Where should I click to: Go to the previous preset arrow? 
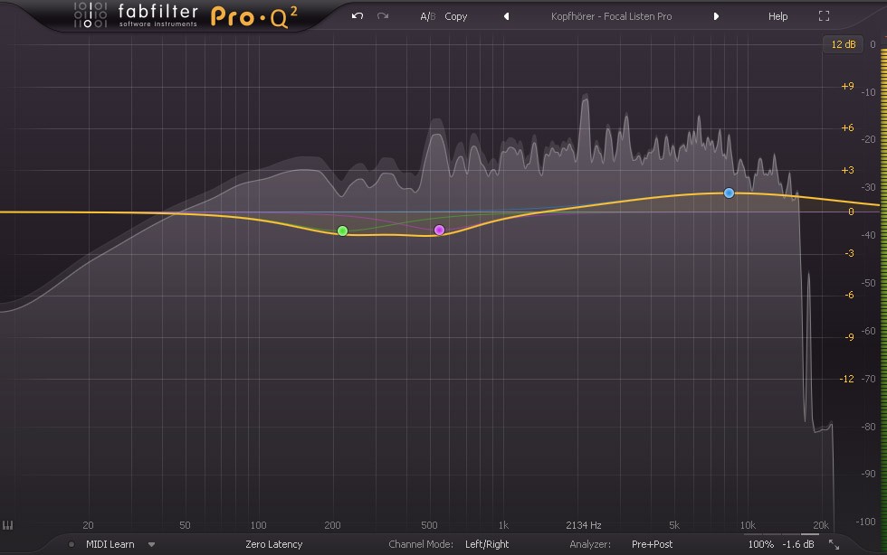coord(506,16)
